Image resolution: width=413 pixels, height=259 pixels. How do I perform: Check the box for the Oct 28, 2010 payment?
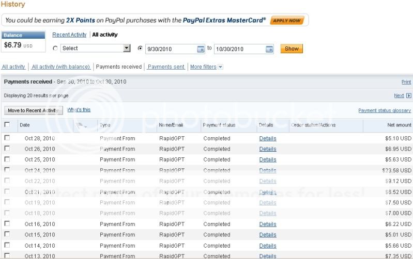click(x=7, y=138)
